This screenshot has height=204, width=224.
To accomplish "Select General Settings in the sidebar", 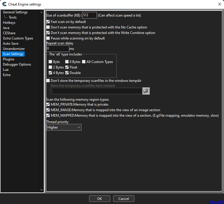I will pyautogui.click(x=15, y=12).
